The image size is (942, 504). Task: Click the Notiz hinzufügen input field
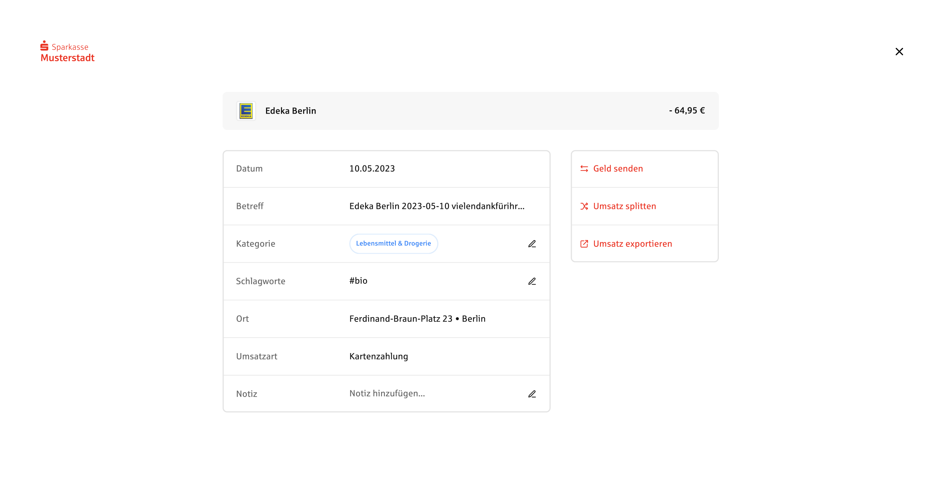[387, 394]
